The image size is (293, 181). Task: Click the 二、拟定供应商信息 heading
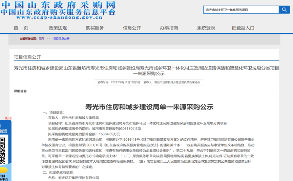tap(59, 173)
